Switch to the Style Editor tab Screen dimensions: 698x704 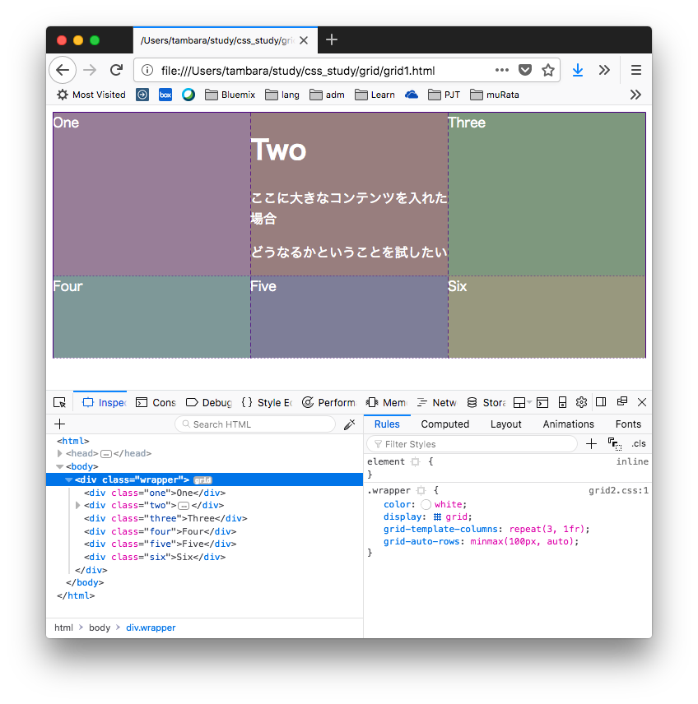coord(267,402)
